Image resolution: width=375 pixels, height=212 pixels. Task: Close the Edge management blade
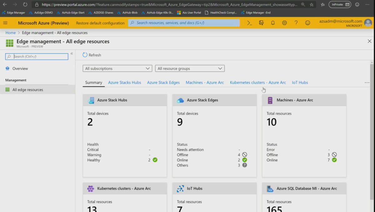(369, 41)
